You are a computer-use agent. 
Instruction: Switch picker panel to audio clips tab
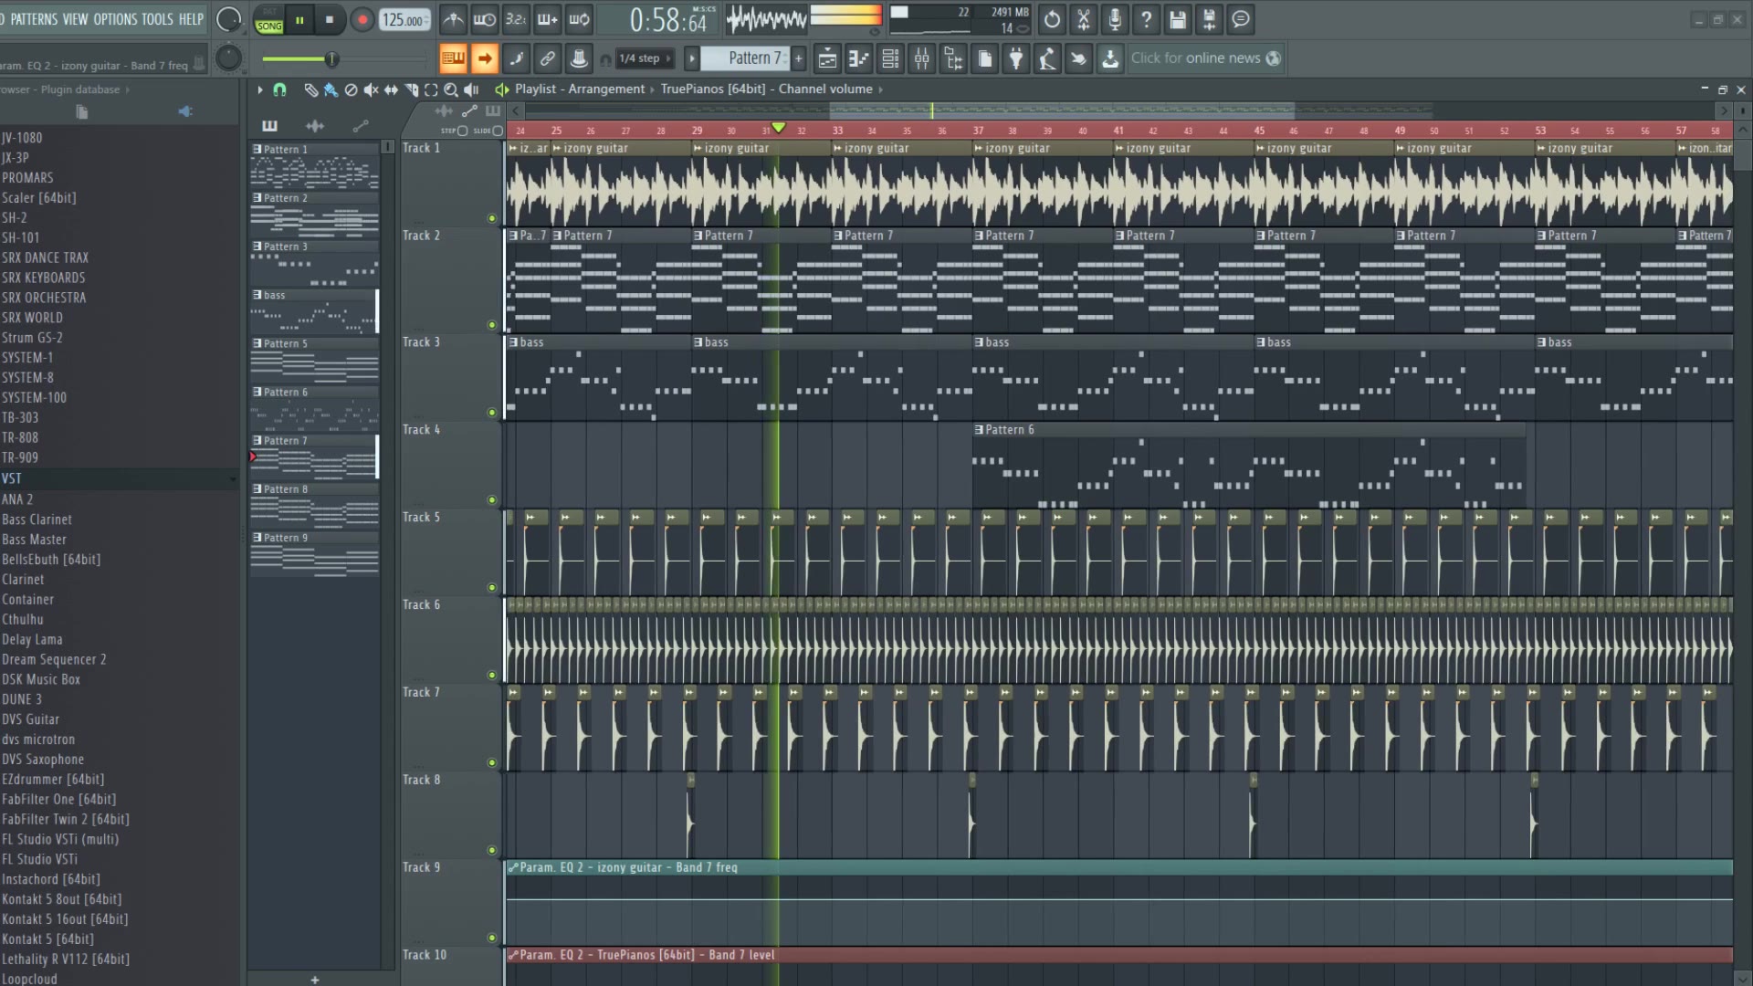tap(315, 126)
